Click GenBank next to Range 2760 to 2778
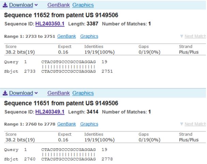This screenshot has width=207, height=164. tap(66, 124)
